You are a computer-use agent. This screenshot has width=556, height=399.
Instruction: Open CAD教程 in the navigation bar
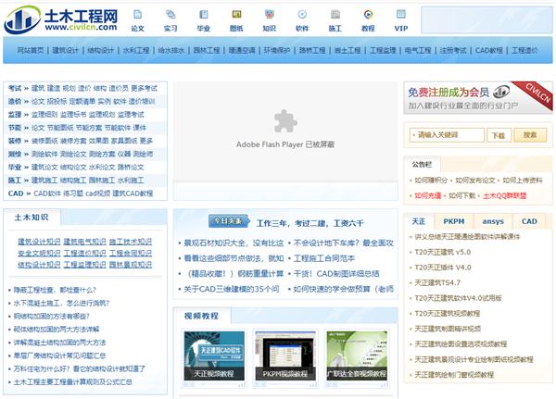pyautogui.click(x=489, y=50)
